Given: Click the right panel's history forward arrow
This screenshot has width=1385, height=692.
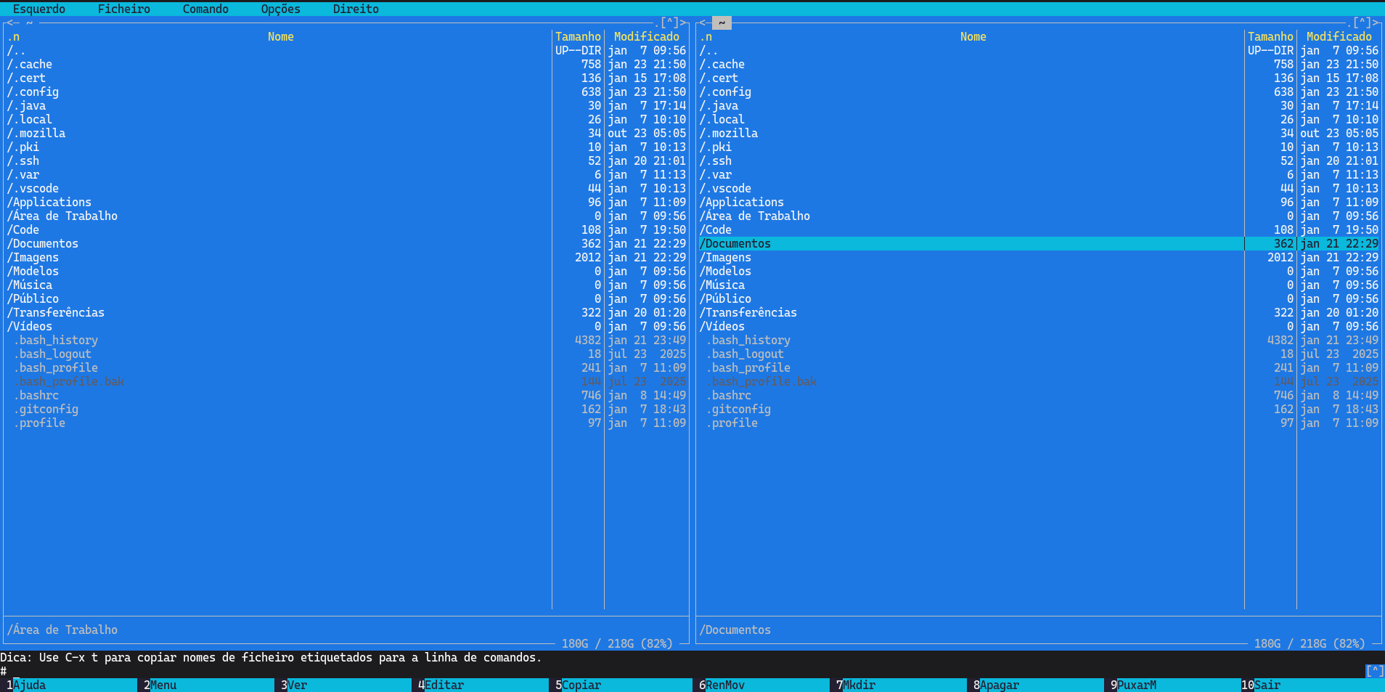Looking at the screenshot, I should pyautogui.click(x=1376, y=23).
